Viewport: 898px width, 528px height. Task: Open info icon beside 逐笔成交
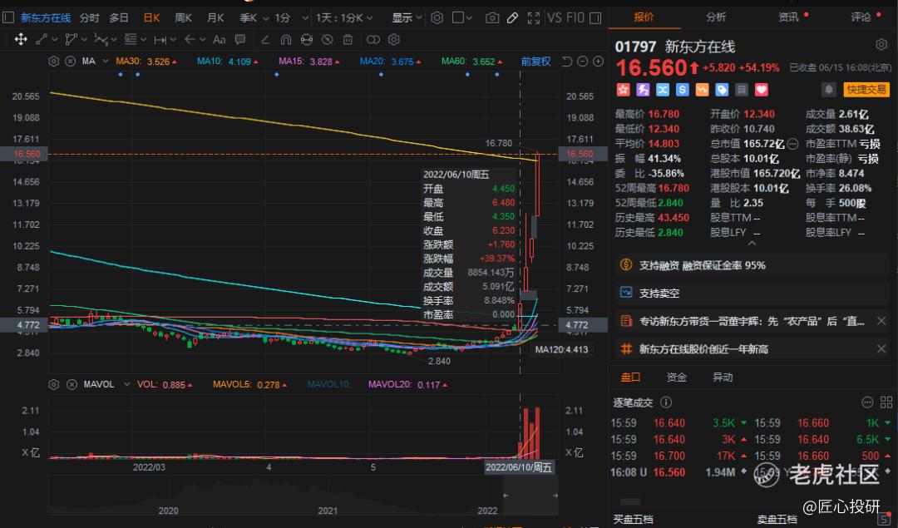[x=665, y=402]
